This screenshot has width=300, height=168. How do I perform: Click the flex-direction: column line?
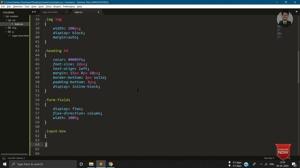coord(77,113)
